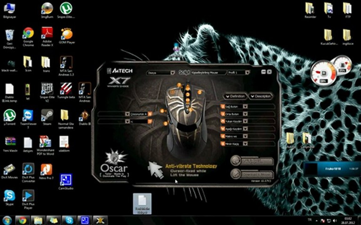Click X7 Oscar editor taskbar icon
This screenshot has height=225, width=361.
click(100, 220)
